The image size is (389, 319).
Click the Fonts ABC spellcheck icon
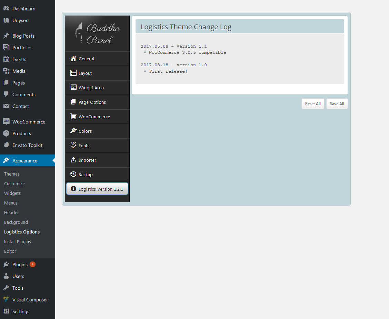(x=73, y=146)
